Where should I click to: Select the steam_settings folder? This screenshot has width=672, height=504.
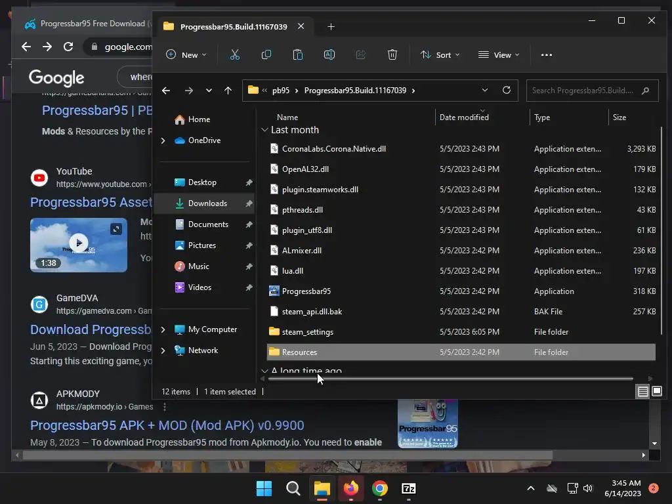(x=461, y=332)
